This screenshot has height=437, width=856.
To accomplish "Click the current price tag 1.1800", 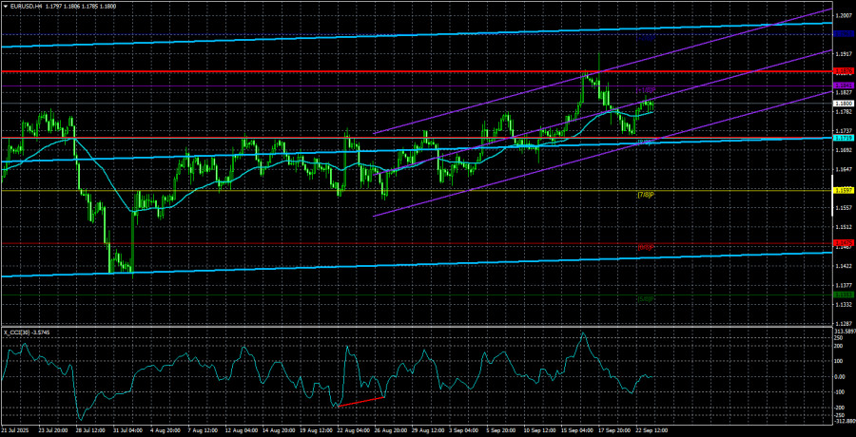I will coord(843,103).
